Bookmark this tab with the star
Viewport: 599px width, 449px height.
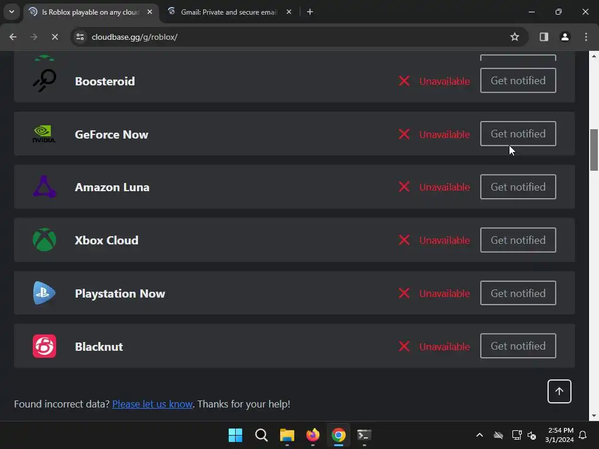pos(515,37)
